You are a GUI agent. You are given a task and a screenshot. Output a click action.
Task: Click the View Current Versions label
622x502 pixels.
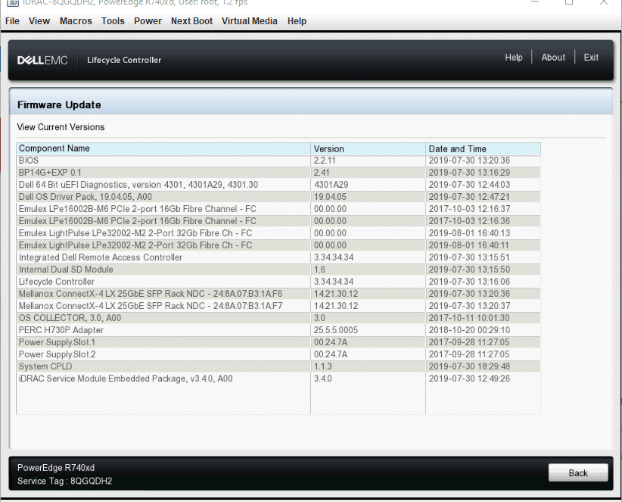tap(61, 127)
